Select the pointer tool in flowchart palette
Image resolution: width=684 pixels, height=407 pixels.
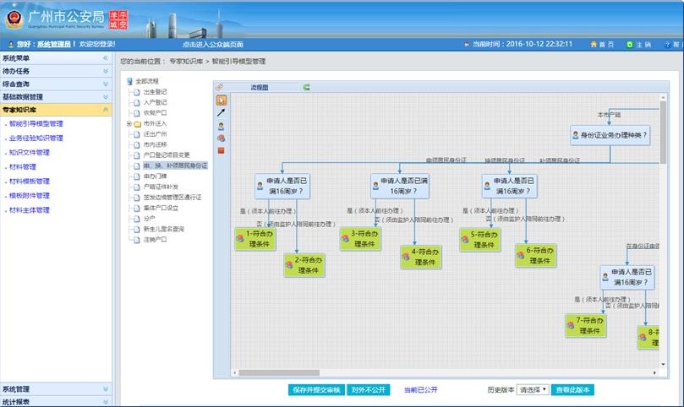(221, 99)
